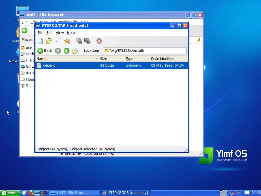Click the 'RTSPKG.TAR selected' status text

point(87,154)
